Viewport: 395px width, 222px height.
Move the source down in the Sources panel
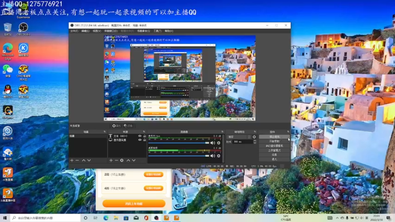(x=134, y=160)
